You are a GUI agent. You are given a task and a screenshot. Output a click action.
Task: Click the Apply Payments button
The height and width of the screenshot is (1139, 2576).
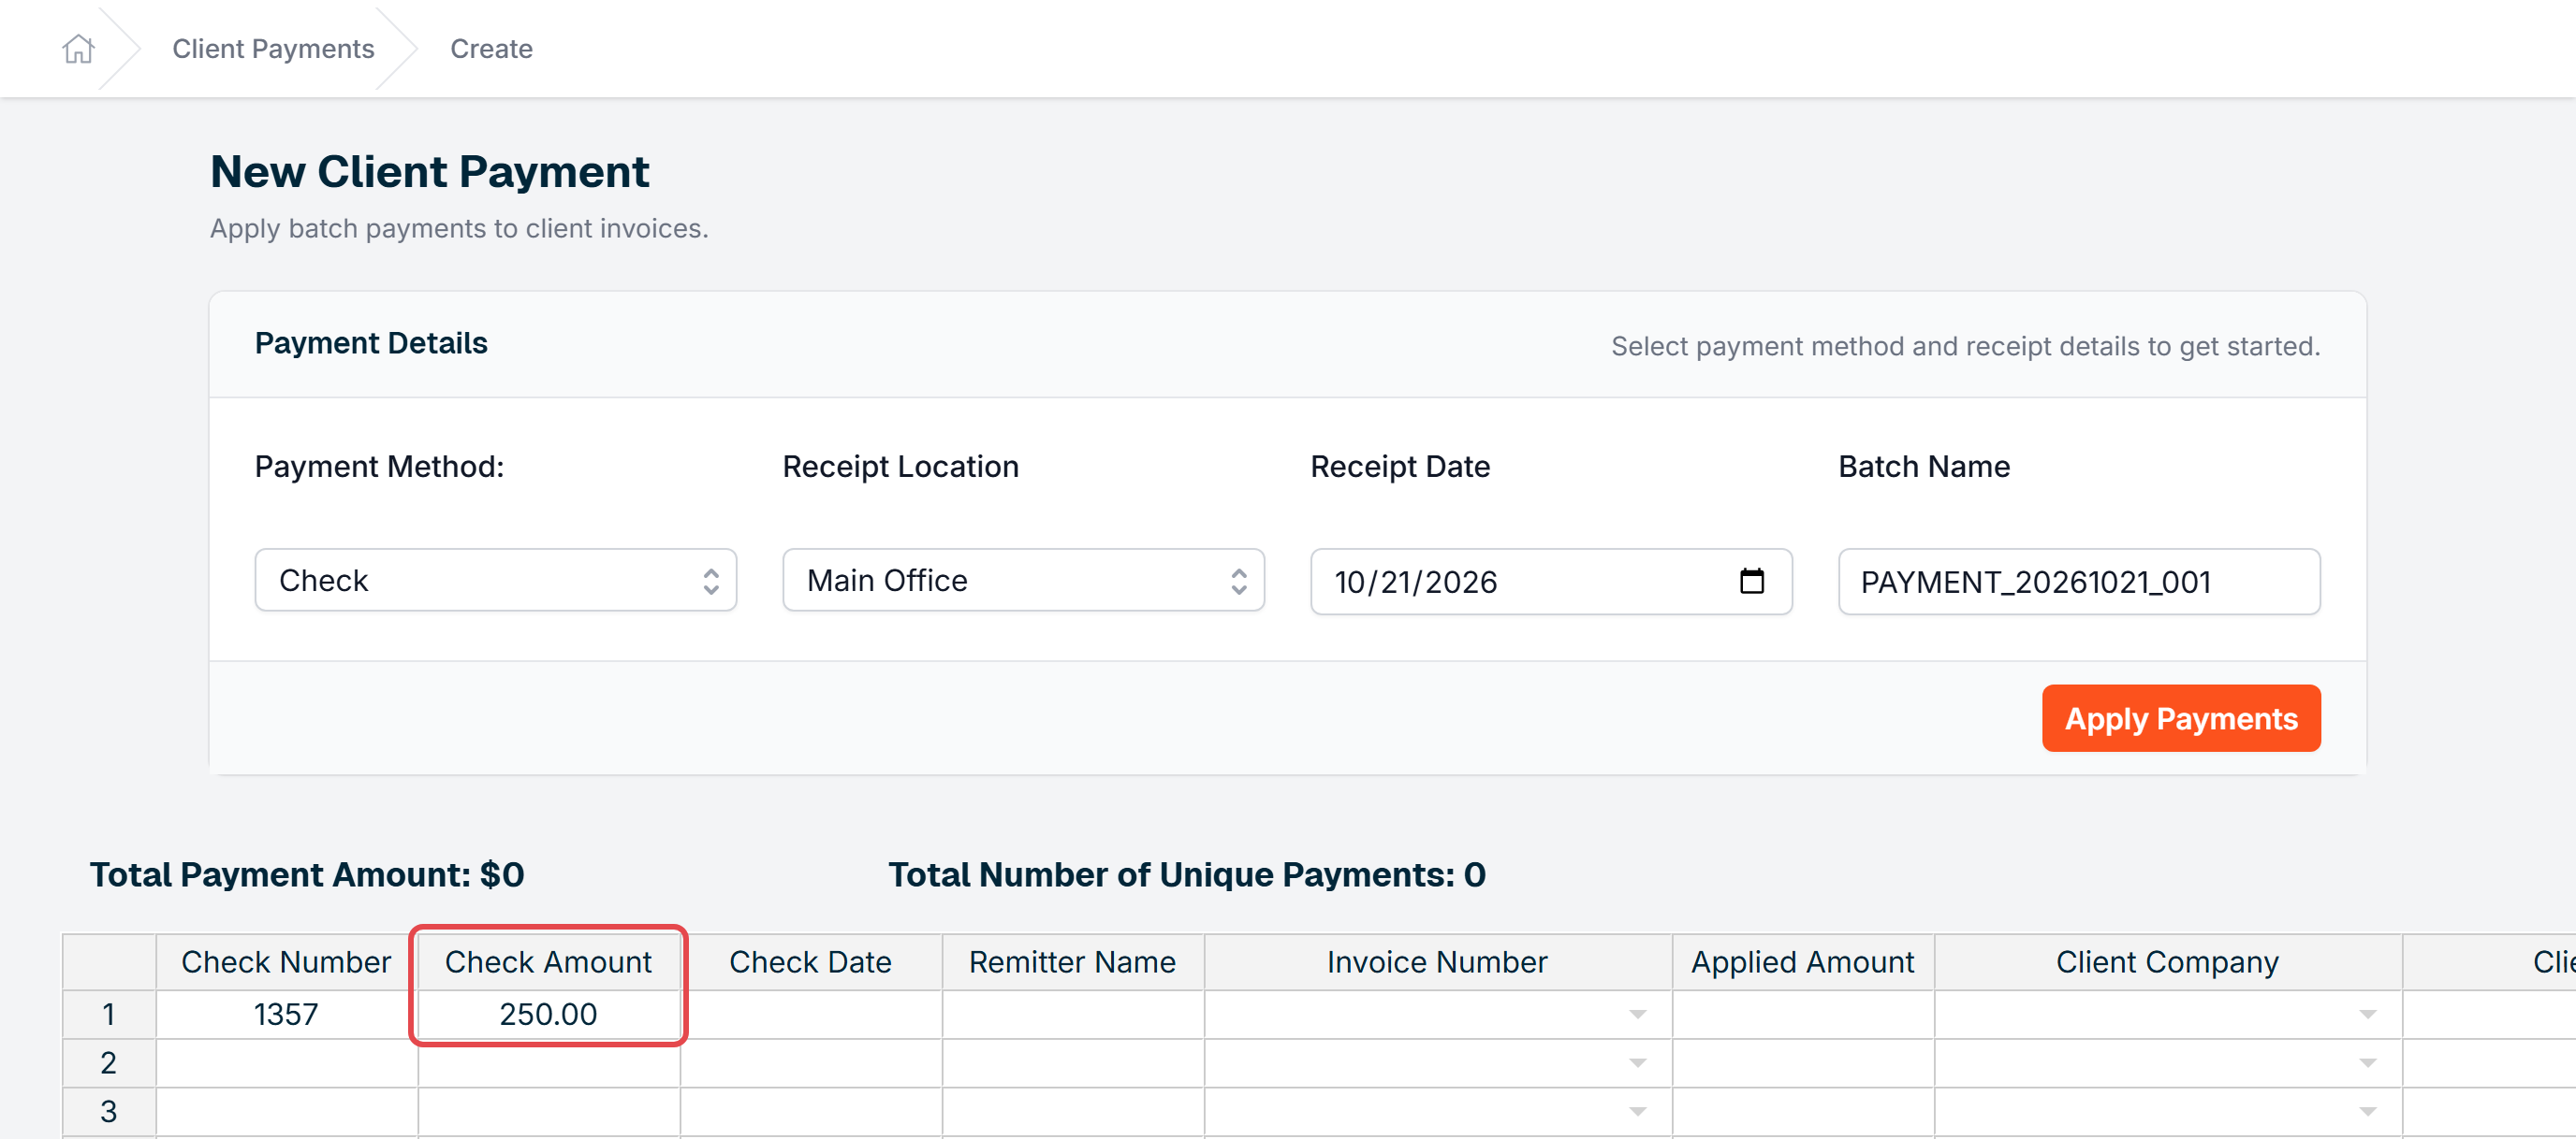[2181, 718]
